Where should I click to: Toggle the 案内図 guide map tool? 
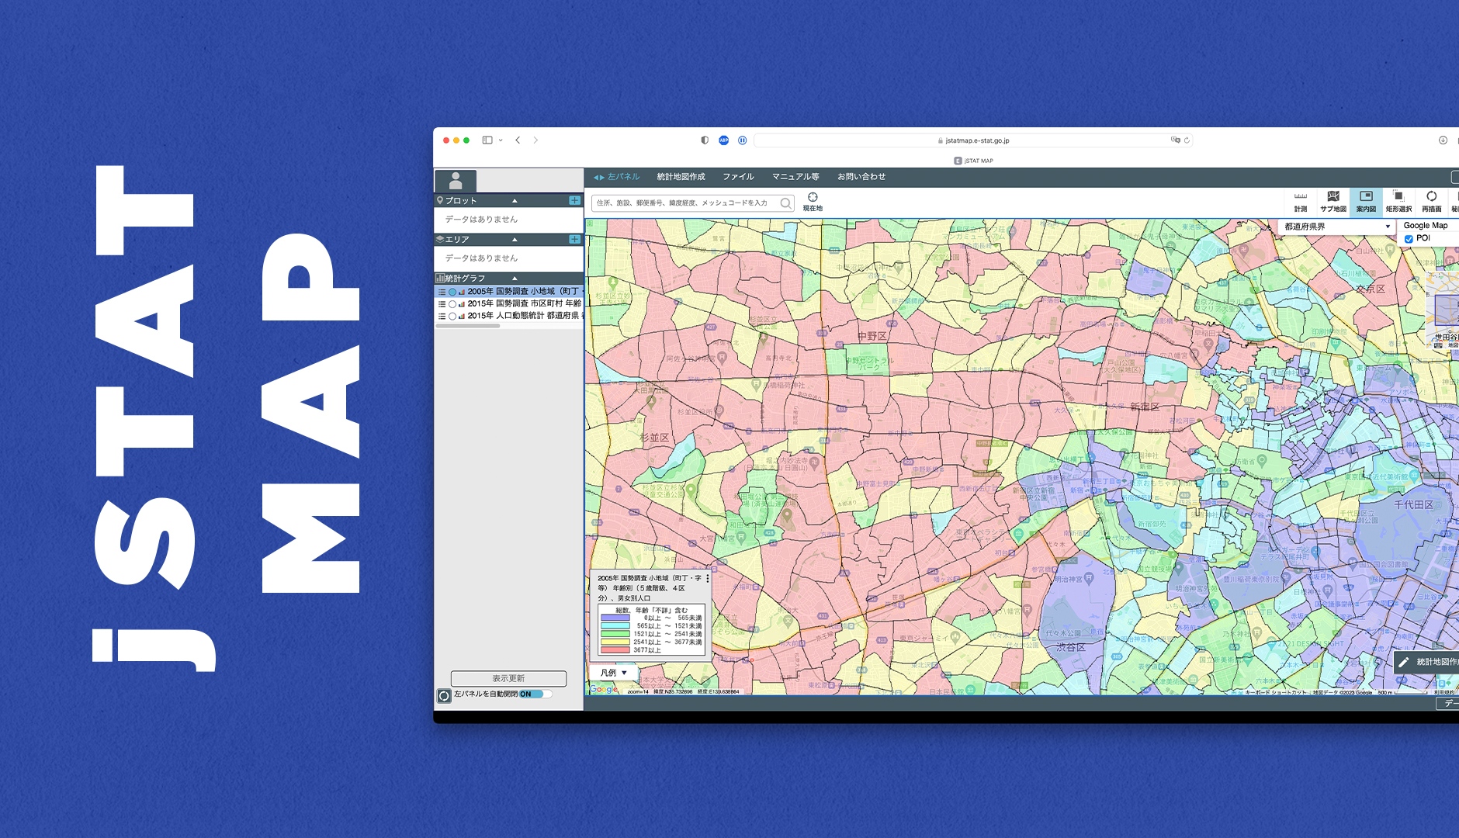pyautogui.click(x=1366, y=202)
